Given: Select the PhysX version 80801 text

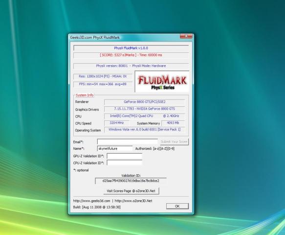Looking at the screenshot, I should pyautogui.click(x=131, y=66).
